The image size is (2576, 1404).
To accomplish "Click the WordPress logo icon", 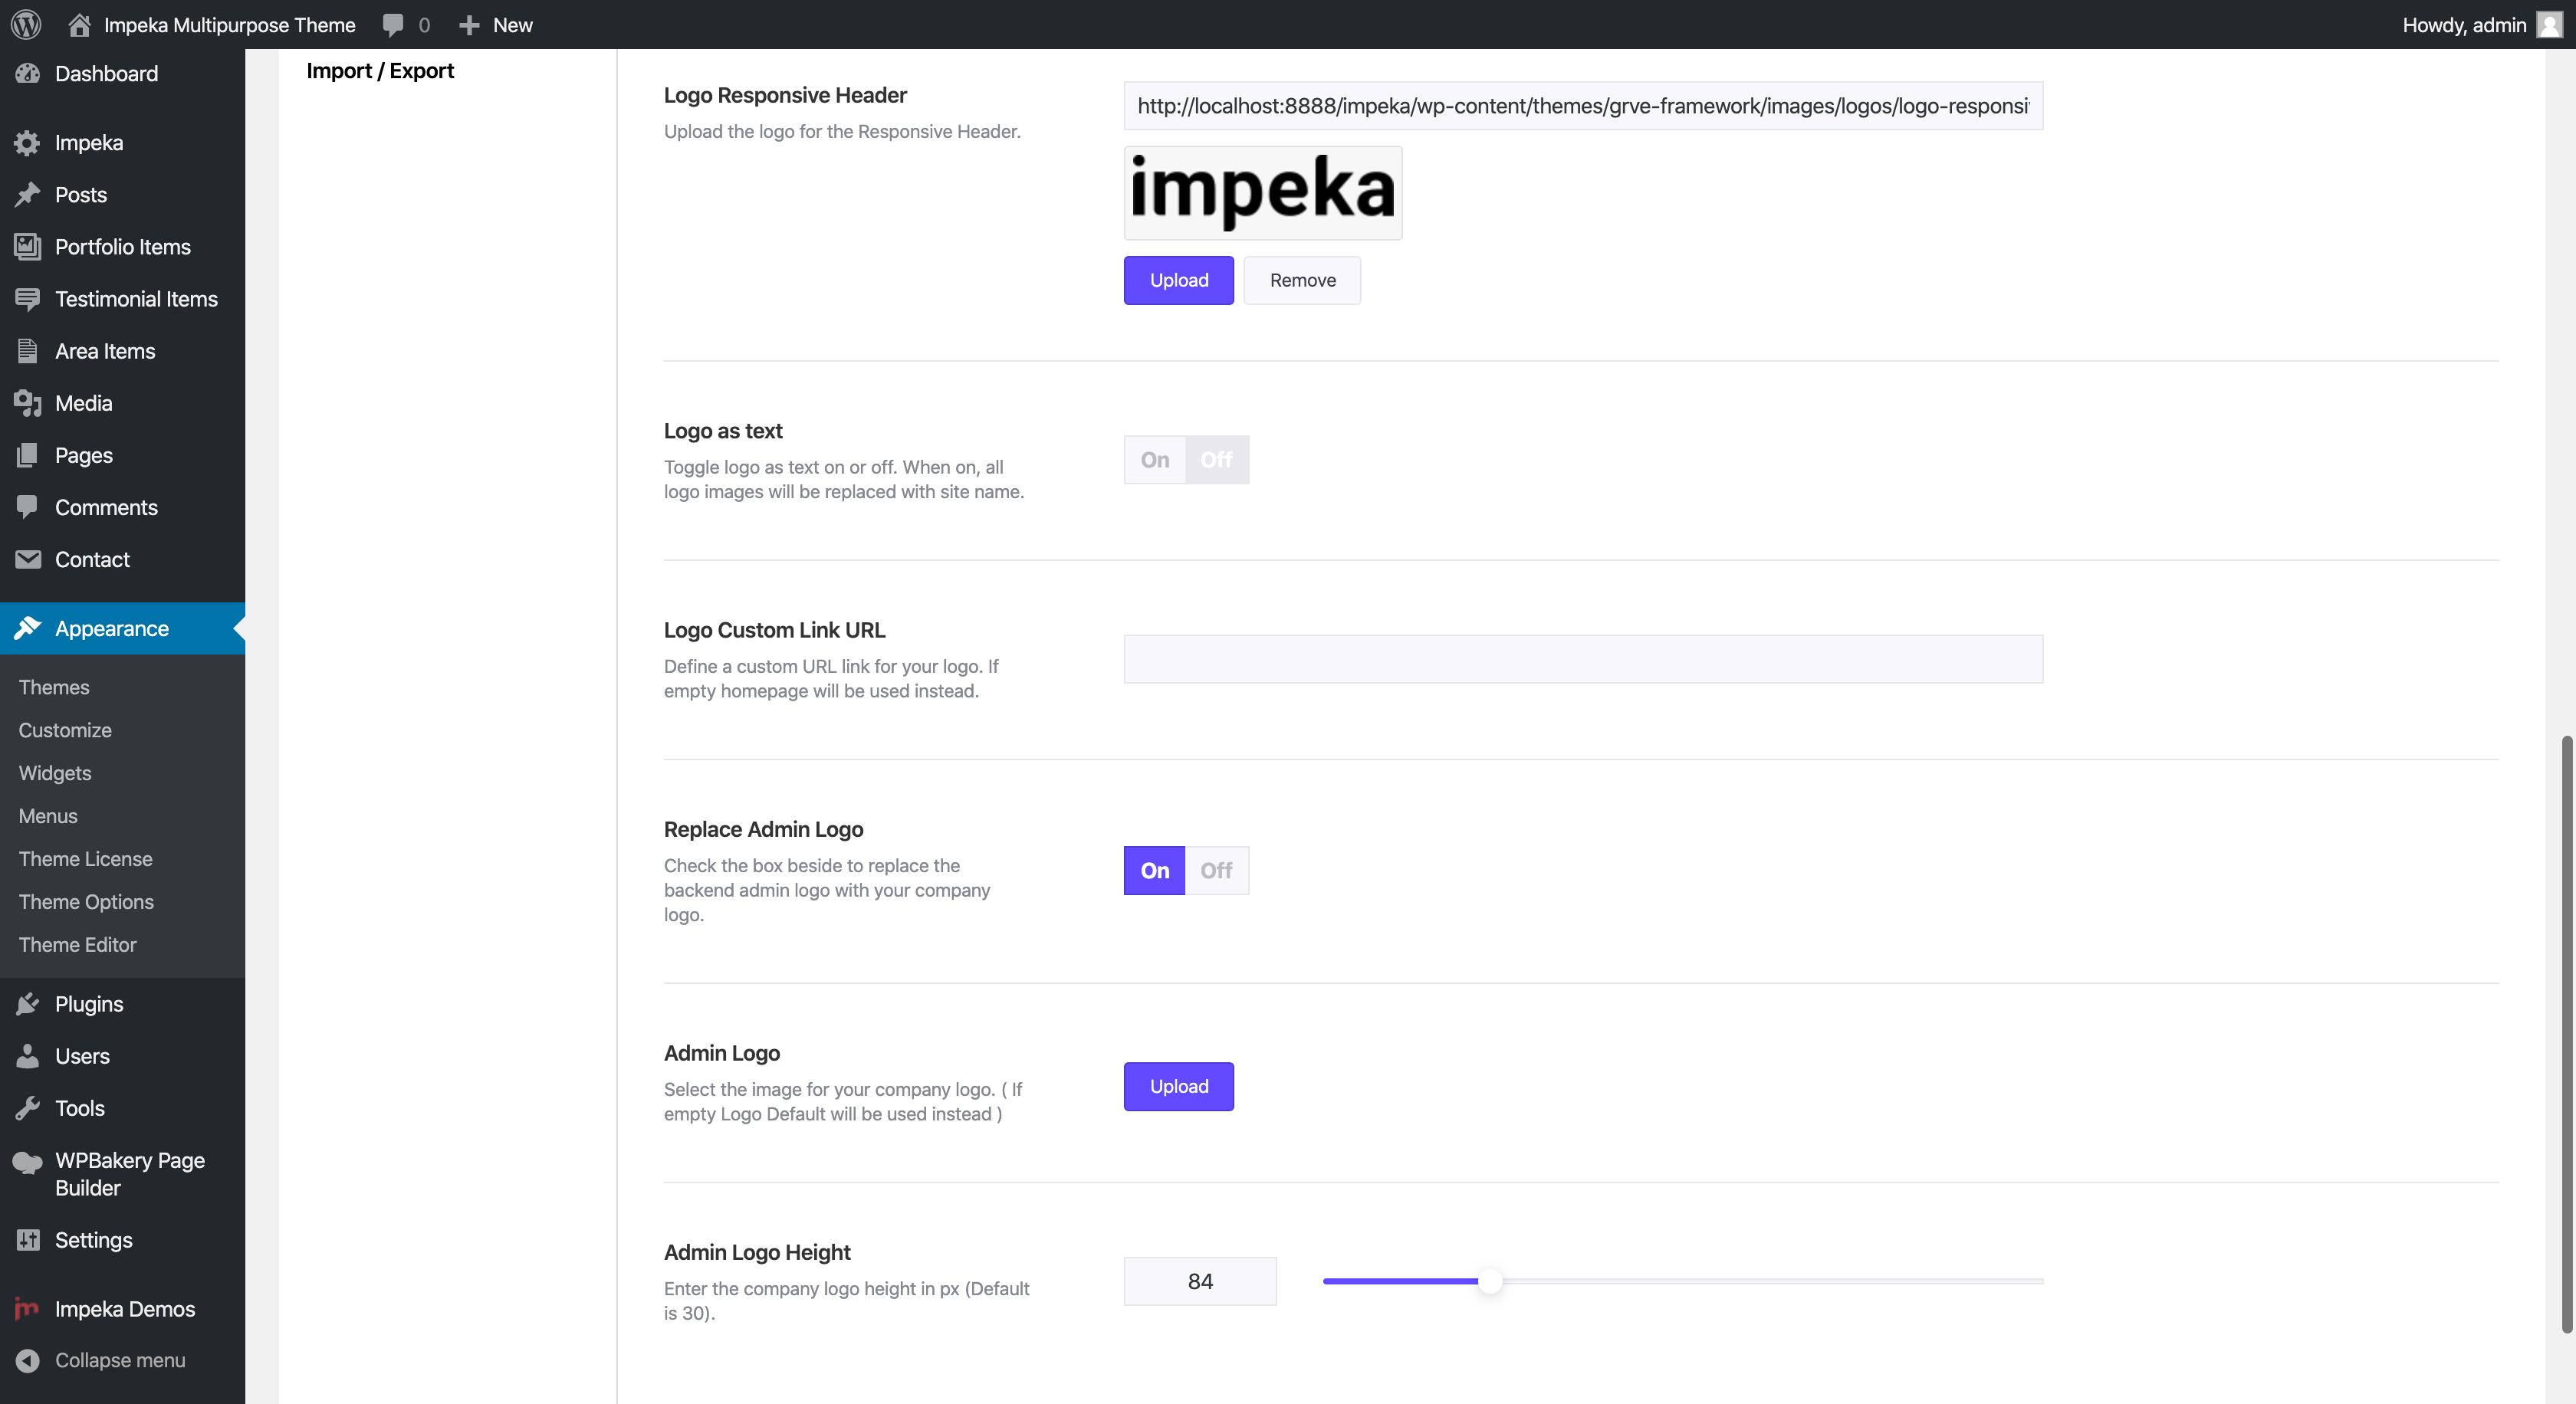I will 26,24.
